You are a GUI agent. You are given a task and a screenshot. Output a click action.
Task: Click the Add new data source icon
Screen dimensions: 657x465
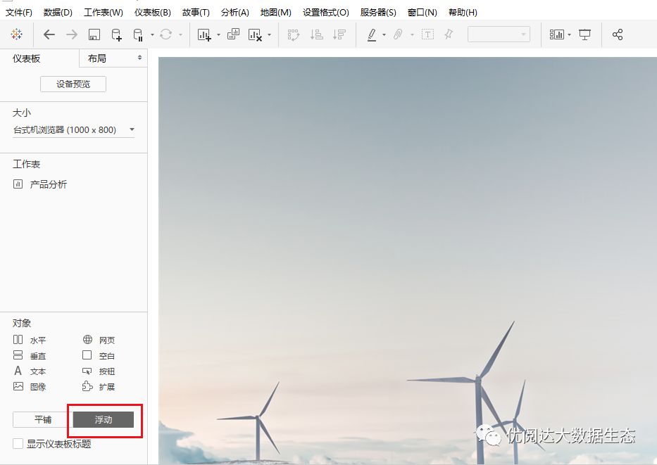tap(116, 34)
